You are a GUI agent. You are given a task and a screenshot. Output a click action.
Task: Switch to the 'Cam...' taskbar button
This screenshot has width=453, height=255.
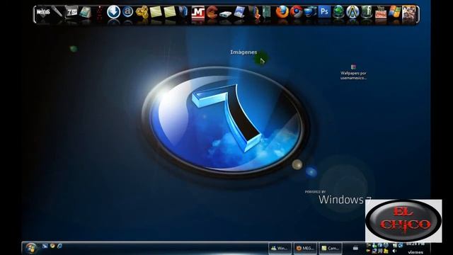[x=331, y=249]
